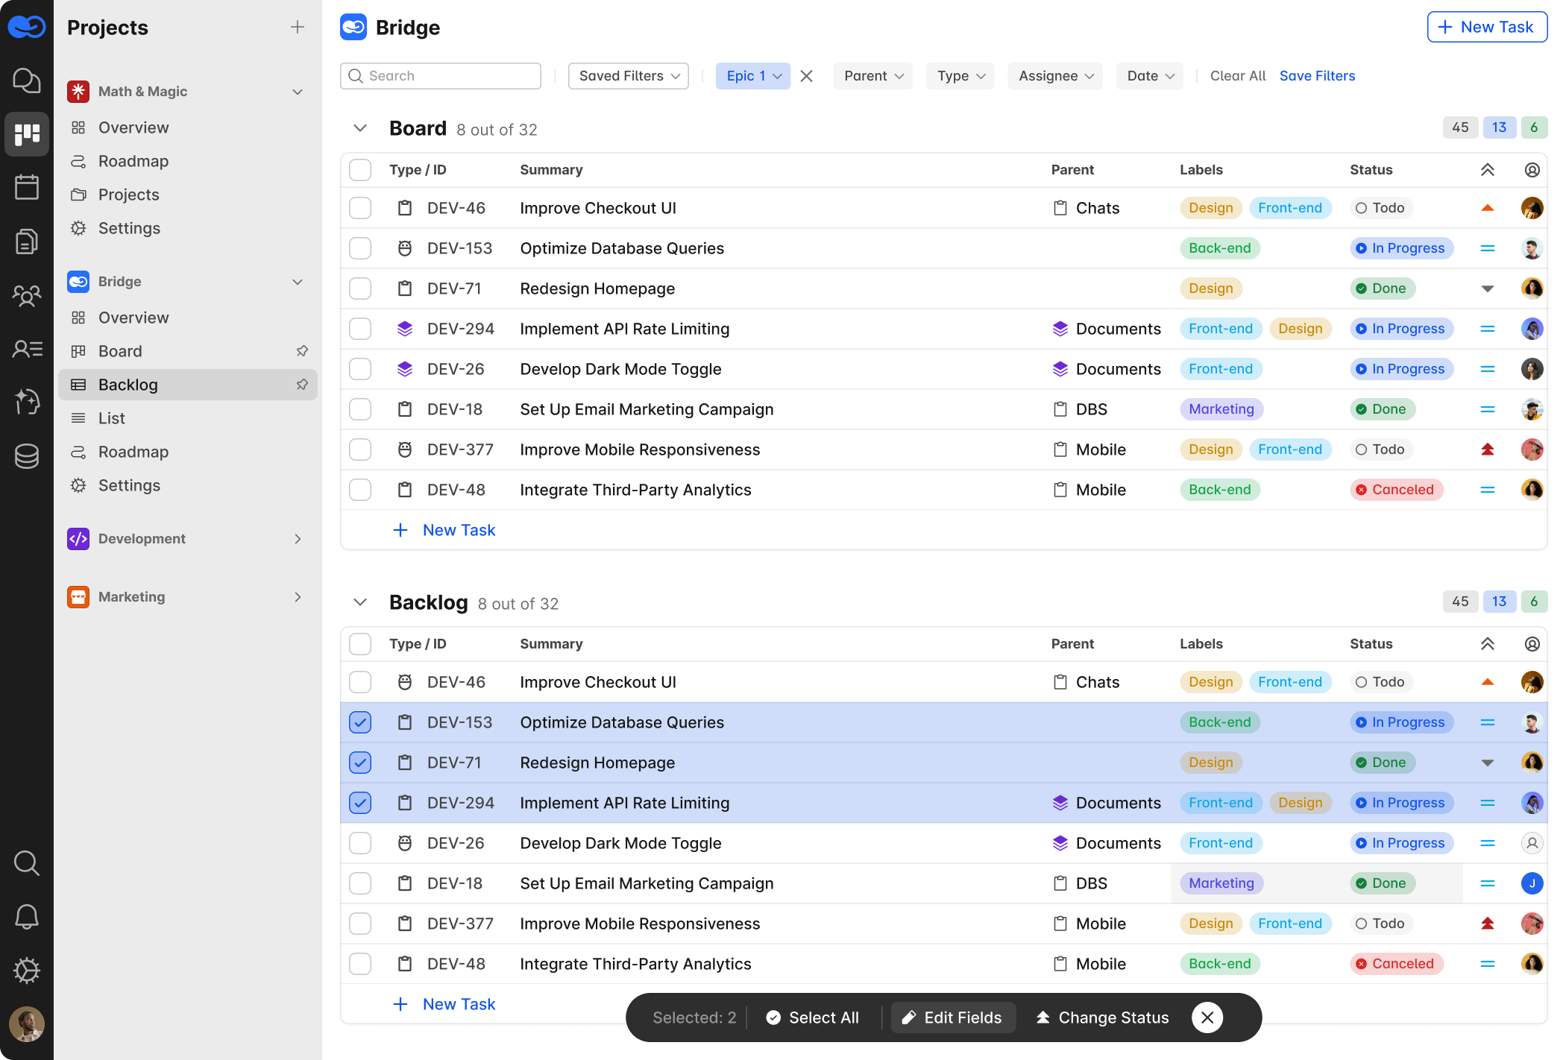1566x1060 pixels.
Task: Open the Saved Filters dropdown
Action: (x=629, y=76)
